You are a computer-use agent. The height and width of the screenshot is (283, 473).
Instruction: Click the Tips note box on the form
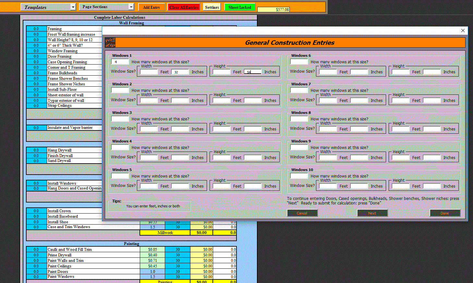click(149, 206)
